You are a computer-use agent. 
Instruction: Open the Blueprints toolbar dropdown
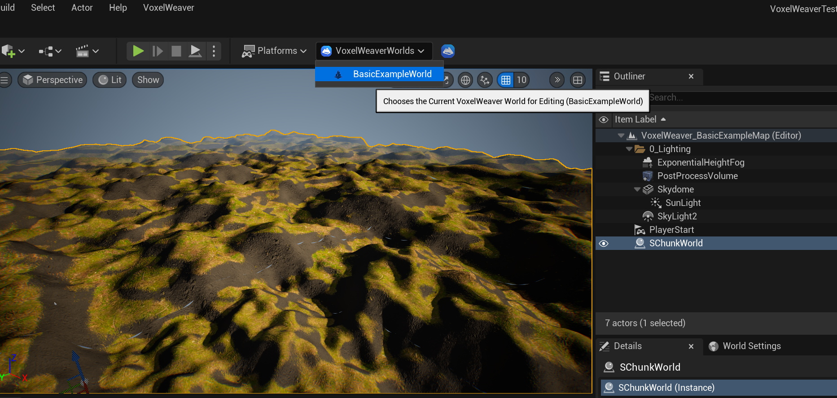pos(50,51)
